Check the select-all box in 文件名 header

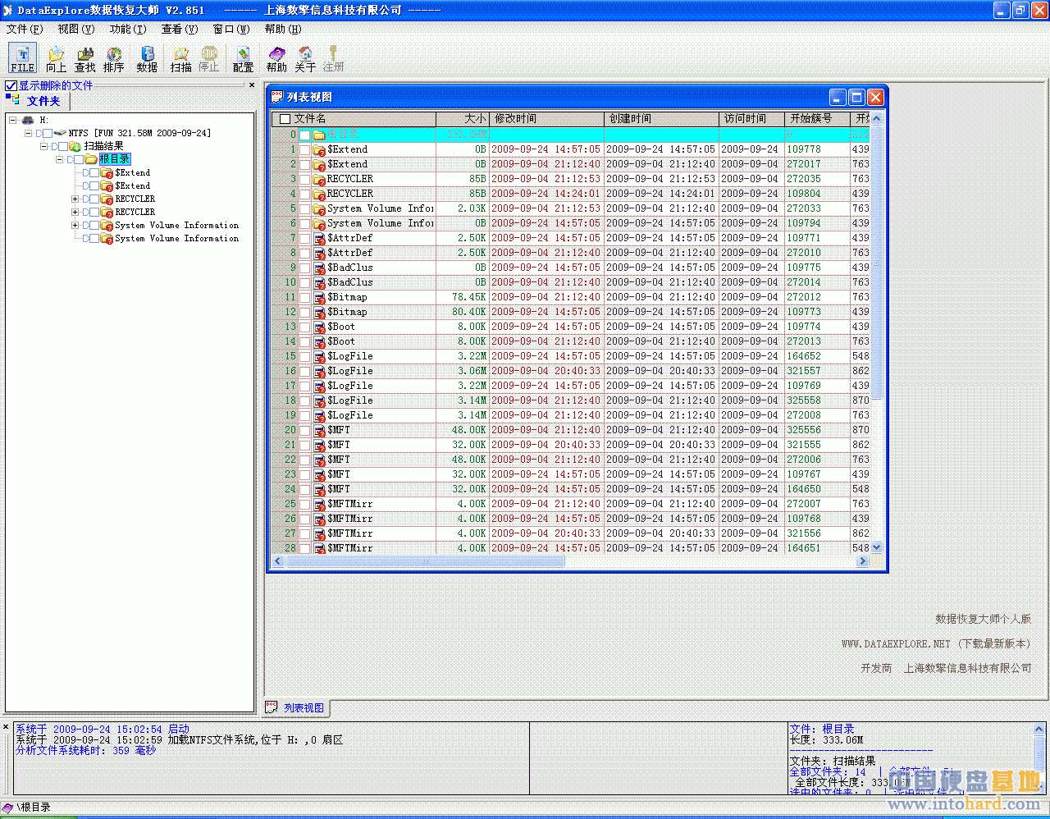285,119
